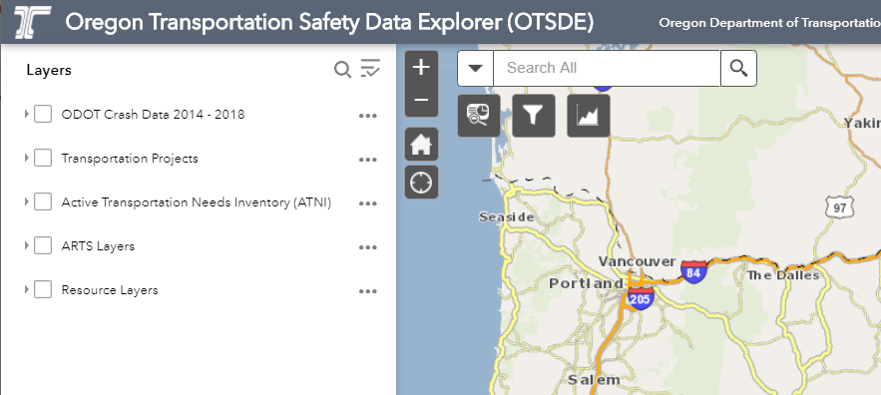Screen dimensions: 881x395
Task: Open the layer search magnifier icon
Action: pos(342,70)
